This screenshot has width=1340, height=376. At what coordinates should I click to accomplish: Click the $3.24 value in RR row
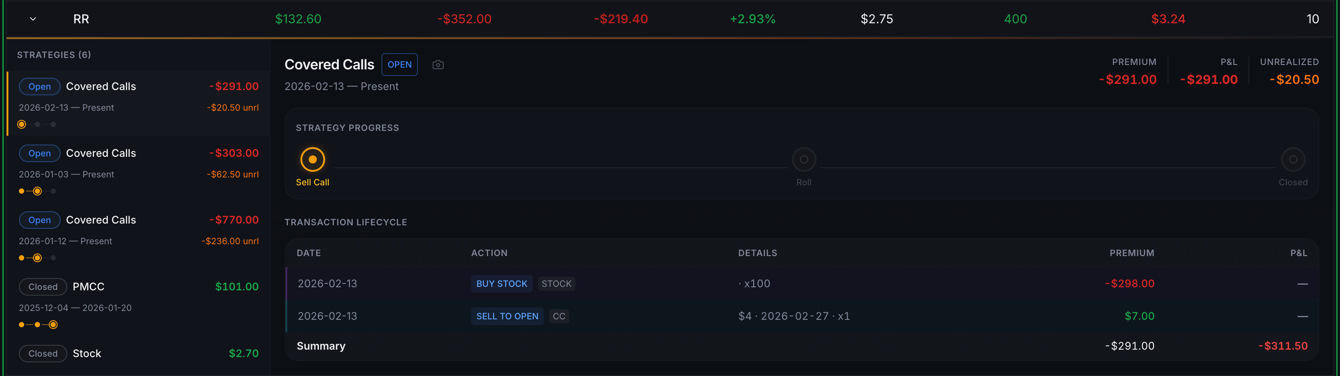1168,19
